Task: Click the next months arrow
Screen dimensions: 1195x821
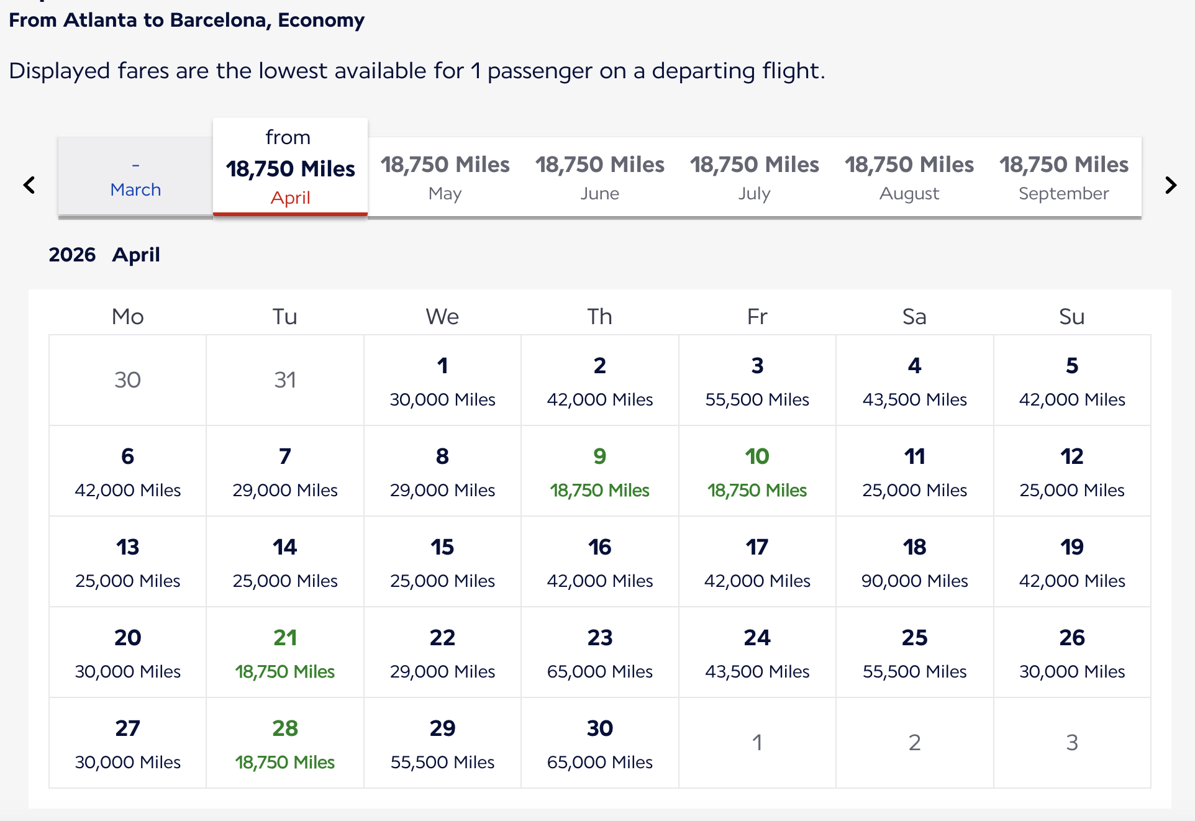Action: [1171, 185]
